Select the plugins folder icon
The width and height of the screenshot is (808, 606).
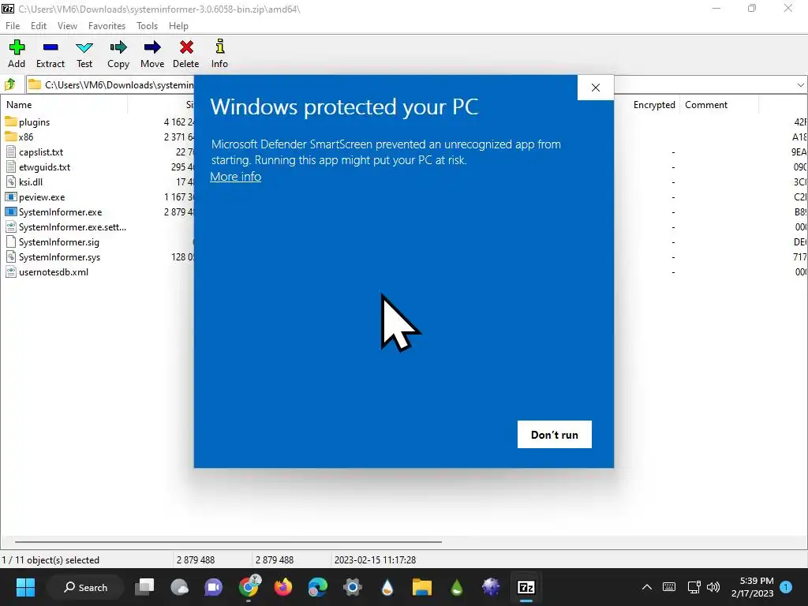pos(11,122)
